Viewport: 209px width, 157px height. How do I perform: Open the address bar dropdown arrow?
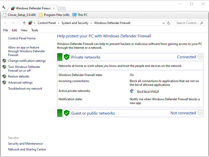(164, 23)
